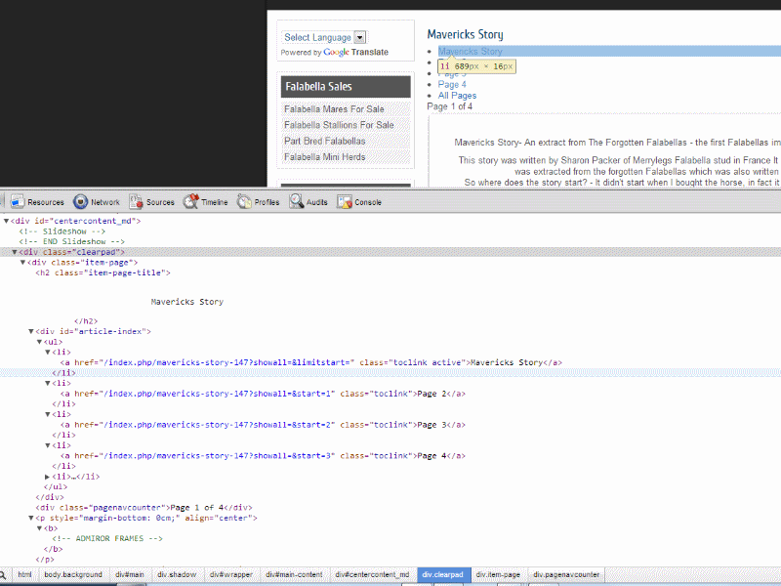Open the Profiles panel
781x586 pixels.
(258, 202)
